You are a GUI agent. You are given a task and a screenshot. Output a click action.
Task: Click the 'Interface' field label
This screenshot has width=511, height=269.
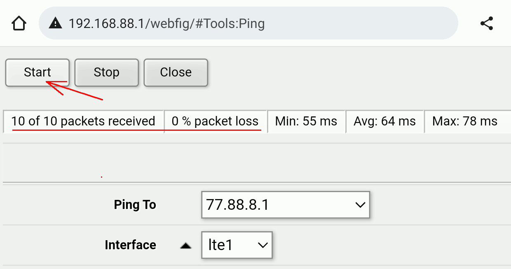click(x=130, y=245)
